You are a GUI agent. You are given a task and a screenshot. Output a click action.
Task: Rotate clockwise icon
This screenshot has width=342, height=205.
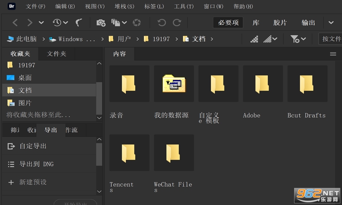[x=177, y=23]
